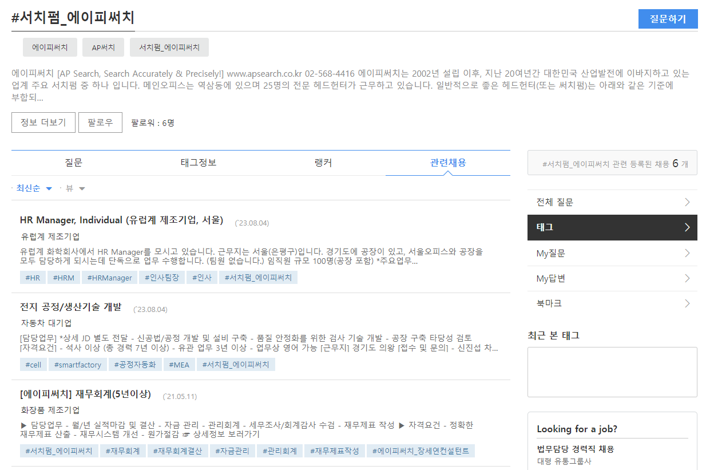Click the chevron arrow beside 전체 질문

[687, 202]
